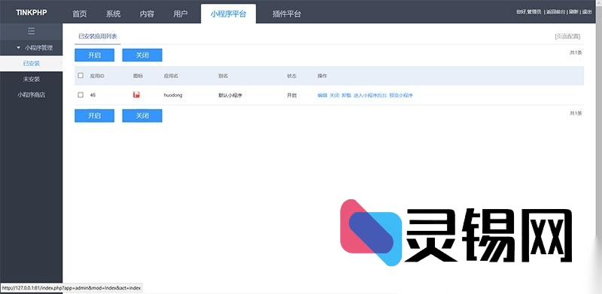Click 返回前台 in the top bar
Viewport: 602px width, 294px height.
click(555, 12)
